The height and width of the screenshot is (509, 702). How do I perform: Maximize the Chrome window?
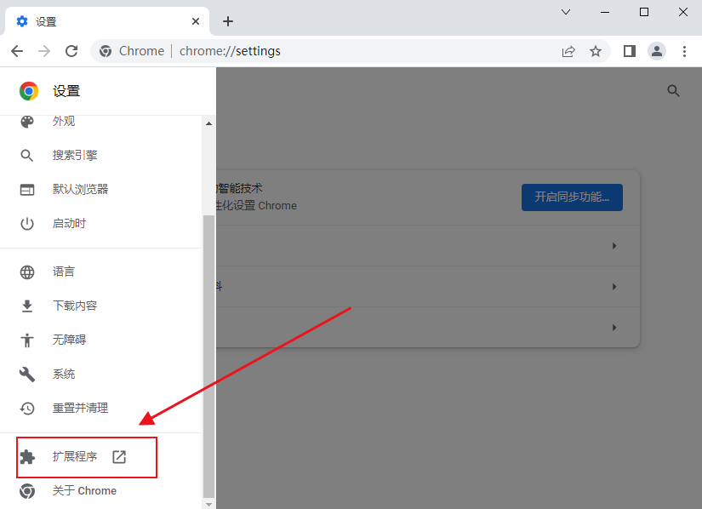click(x=644, y=12)
